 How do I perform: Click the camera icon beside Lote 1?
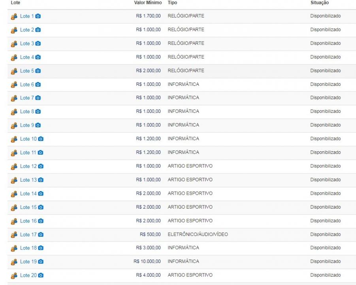click(38, 16)
